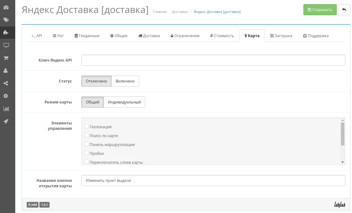This screenshot has width=352, height=213.
Task: Click the scroll up arrow in controls list
Action: point(342,120)
